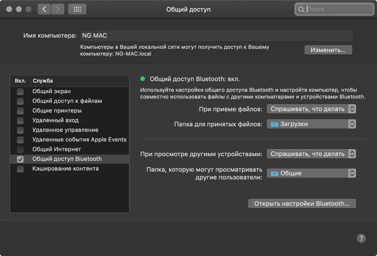
Task: Show all preferences grid icon
Action: (77, 9)
